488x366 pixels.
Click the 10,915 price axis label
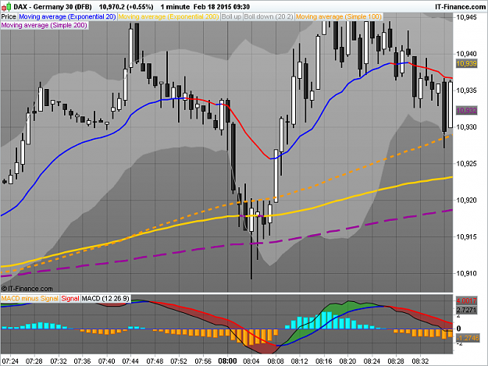(x=466, y=237)
